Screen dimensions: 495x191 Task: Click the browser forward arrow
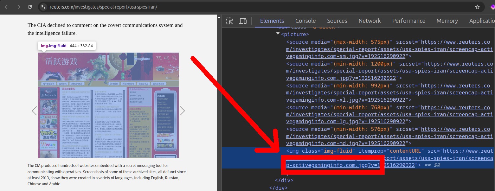click(18, 7)
